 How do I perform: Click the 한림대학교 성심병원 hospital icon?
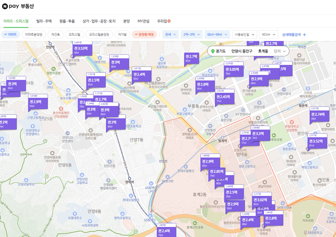pyautogui.click(x=291, y=122)
